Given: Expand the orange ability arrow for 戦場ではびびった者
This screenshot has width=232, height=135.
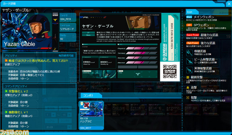Looking at the screenshot, I should [x=6, y=60].
